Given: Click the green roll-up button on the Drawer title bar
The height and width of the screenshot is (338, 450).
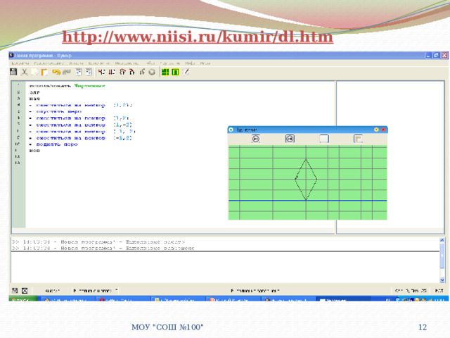Looking at the screenshot, I should click(231, 130).
